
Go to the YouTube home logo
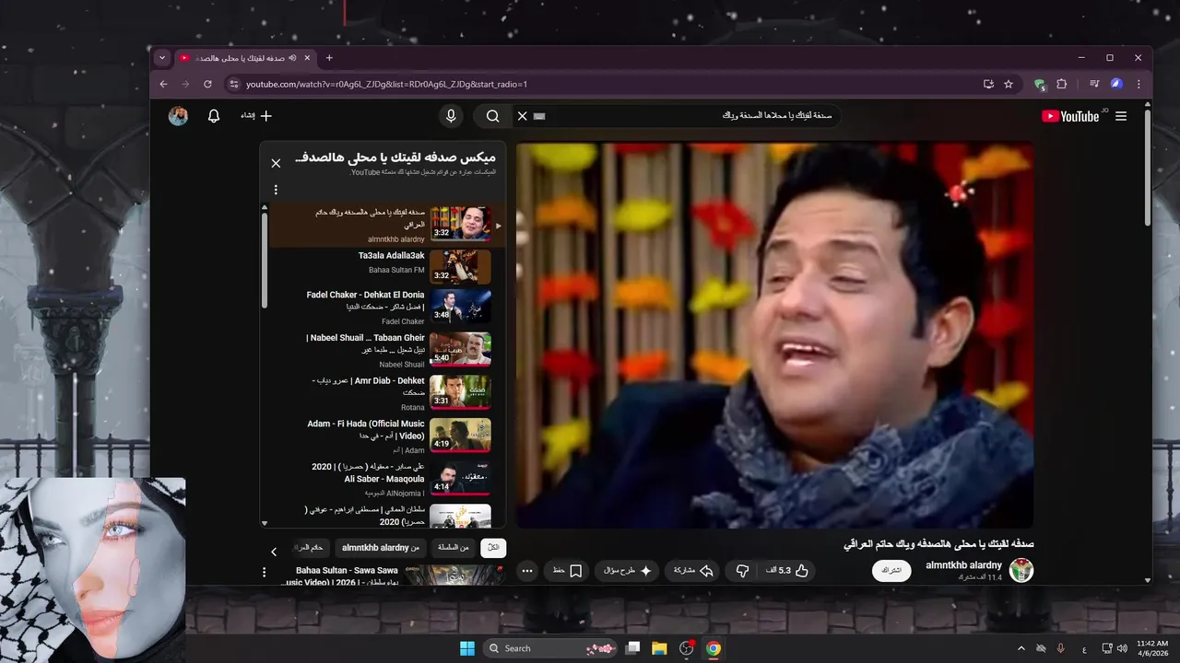(1071, 116)
